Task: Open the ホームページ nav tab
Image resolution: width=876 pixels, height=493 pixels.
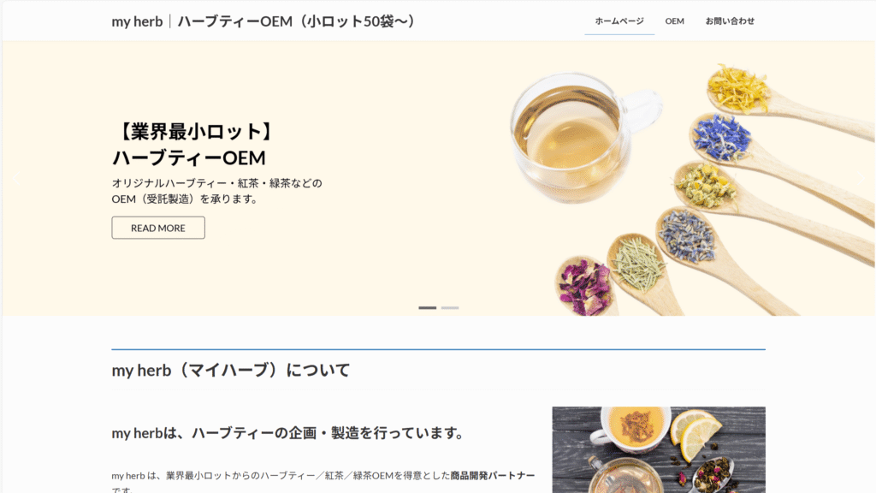Action: click(619, 21)
